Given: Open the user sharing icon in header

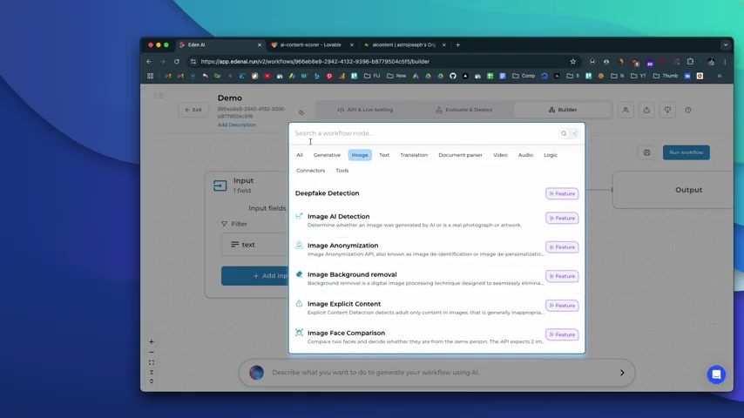Looking at the screenshot, I should click(x=626, y=110).
